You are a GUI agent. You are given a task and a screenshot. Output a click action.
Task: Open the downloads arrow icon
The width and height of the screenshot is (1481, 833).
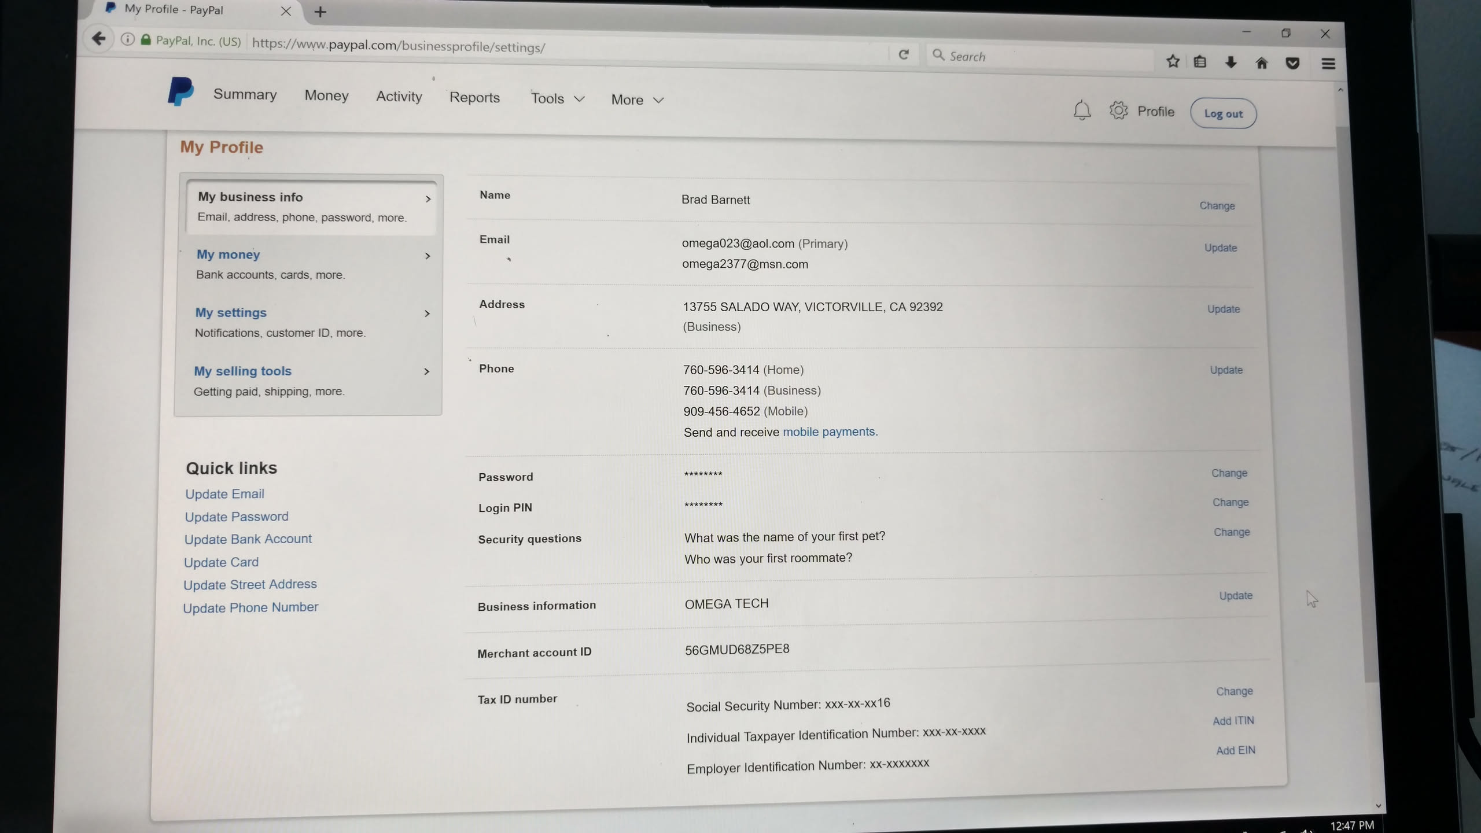1231,62
